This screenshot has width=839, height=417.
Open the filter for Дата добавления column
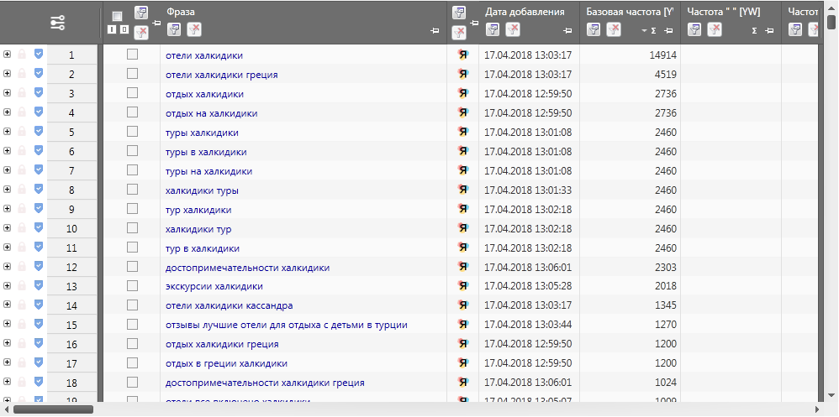click(493, 30)
